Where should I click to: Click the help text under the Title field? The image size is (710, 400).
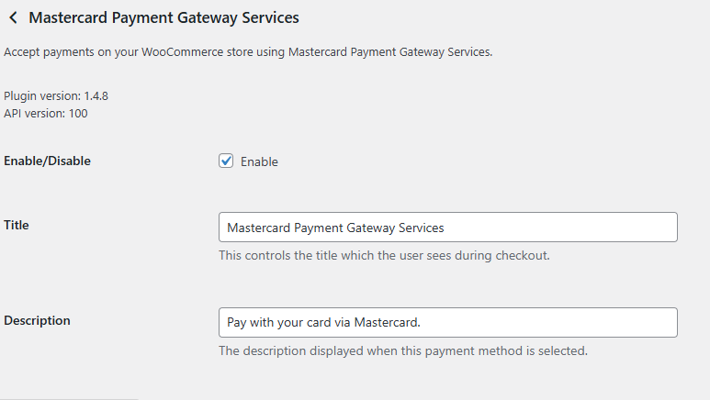coord(384,255)
